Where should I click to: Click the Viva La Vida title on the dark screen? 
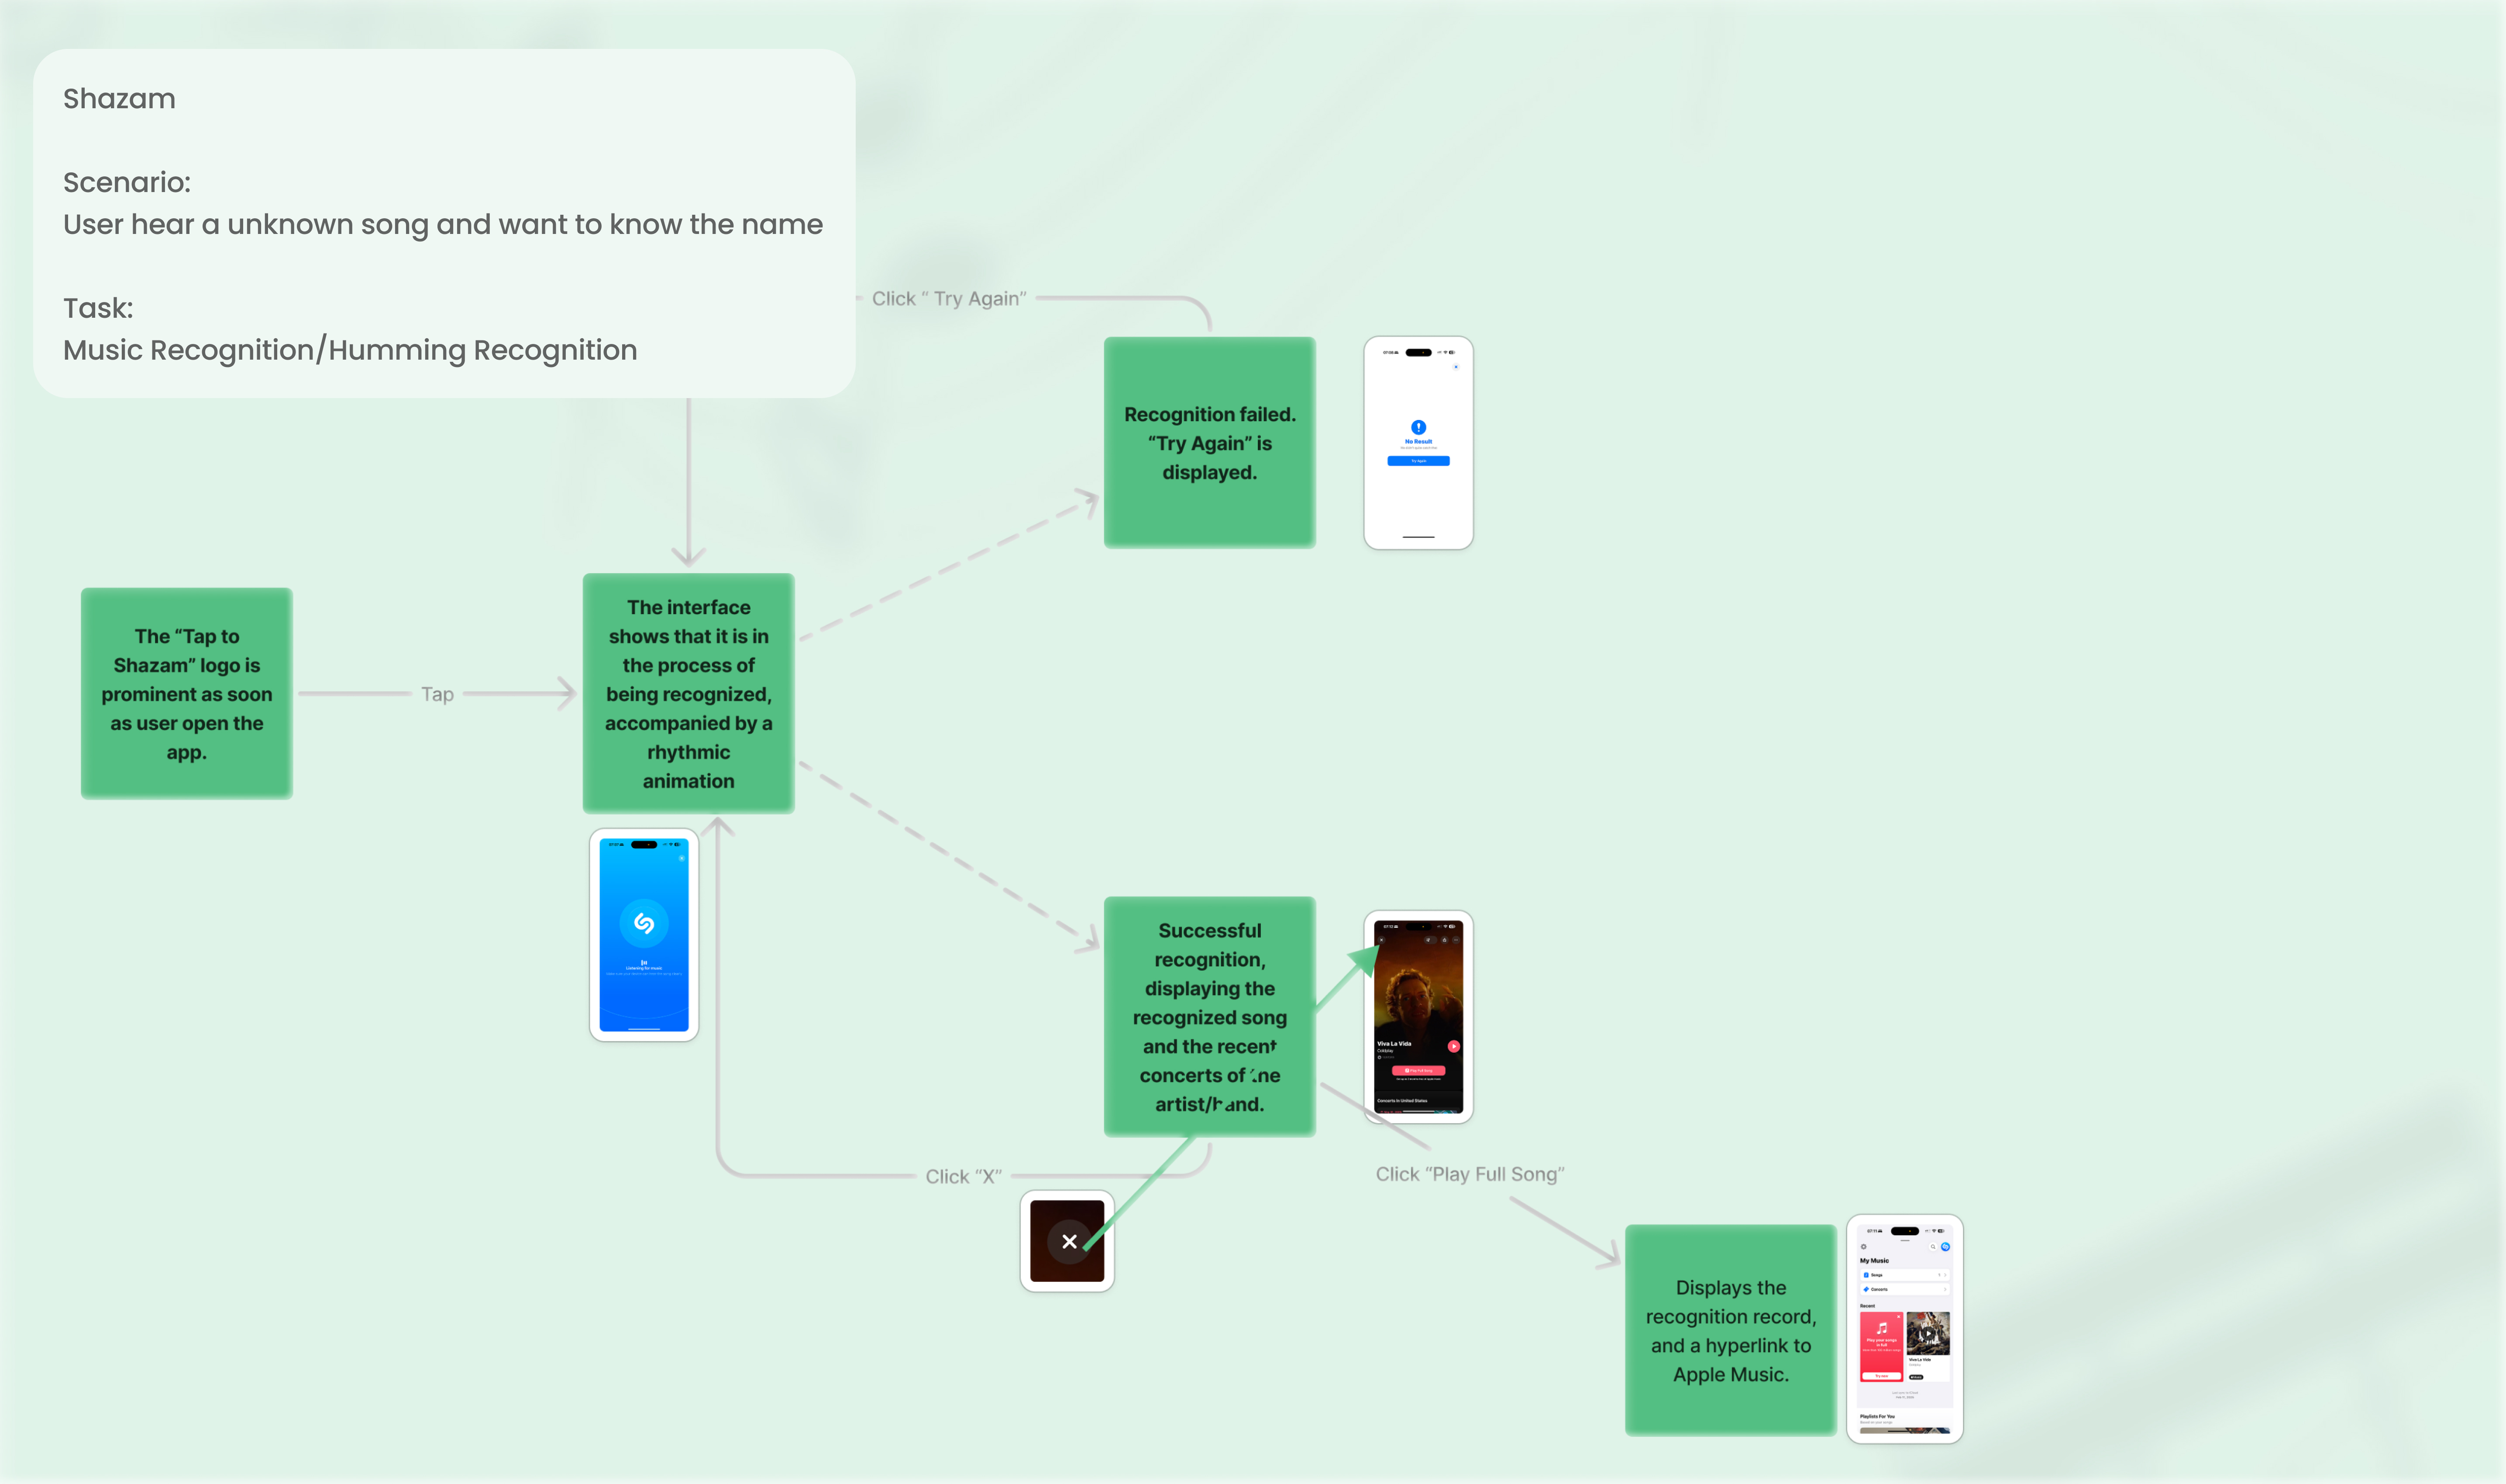1395,1044
